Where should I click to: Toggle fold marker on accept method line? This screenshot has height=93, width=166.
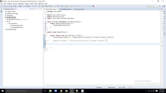click(46, 24)
